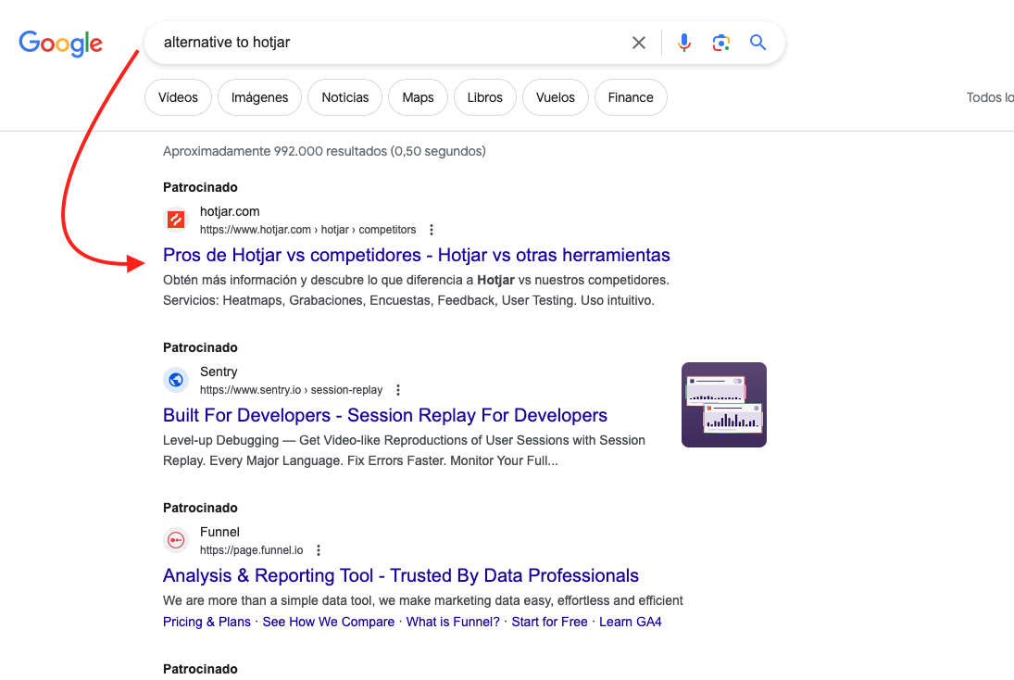Open the Funnel favicon

[x=176, y=540]
